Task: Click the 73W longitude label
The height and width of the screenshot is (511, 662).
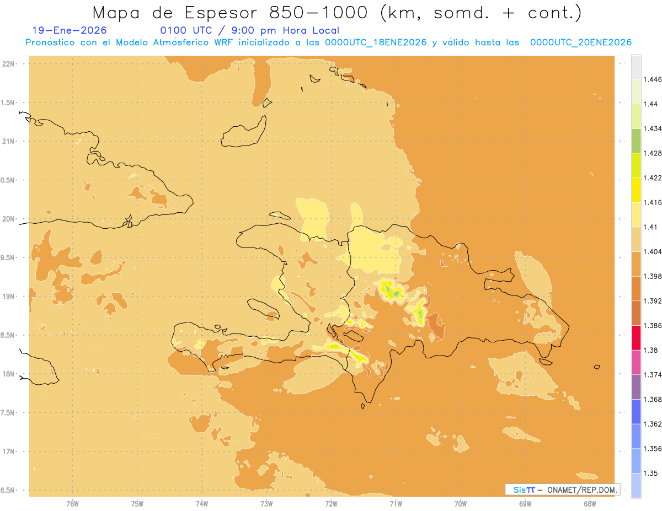Action: 266,503
